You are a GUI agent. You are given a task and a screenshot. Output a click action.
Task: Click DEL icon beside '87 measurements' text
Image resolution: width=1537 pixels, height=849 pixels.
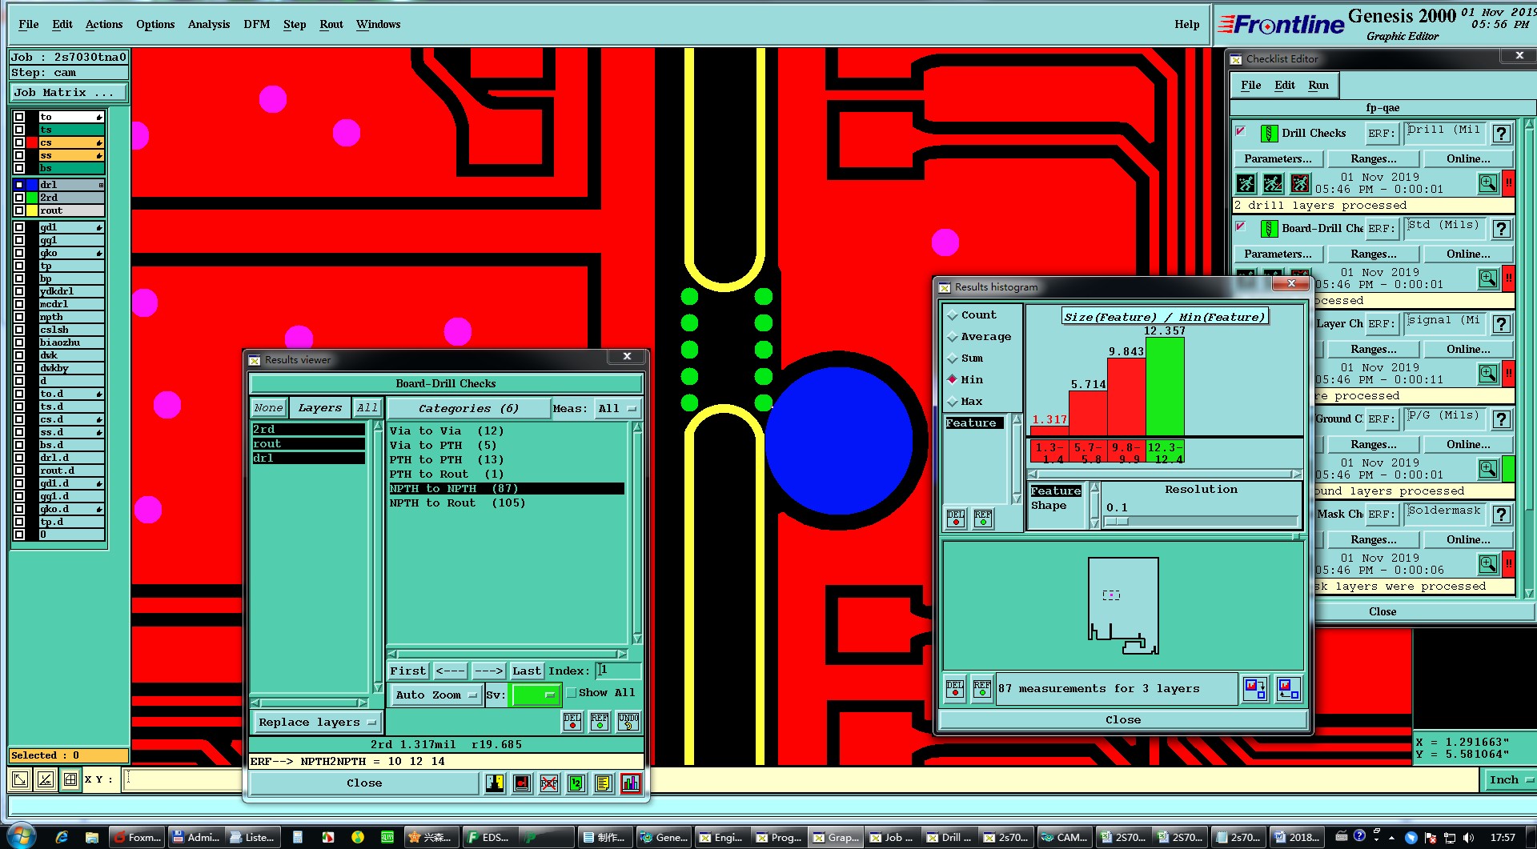point(955,689)
